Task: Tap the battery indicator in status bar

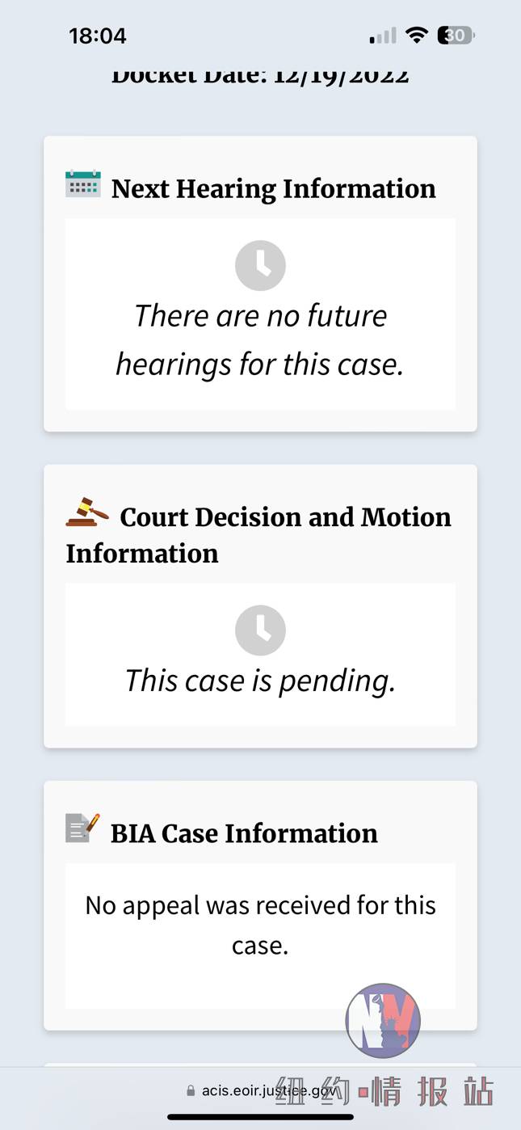Action: (456, 36)
